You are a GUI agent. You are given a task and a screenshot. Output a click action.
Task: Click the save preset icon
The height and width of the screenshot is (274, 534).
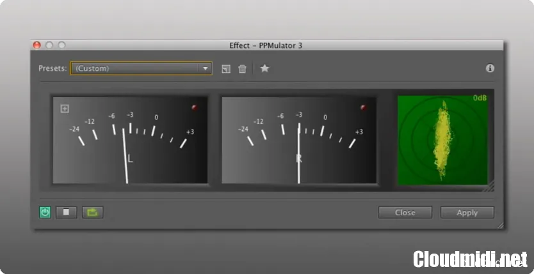click(226, 69)
